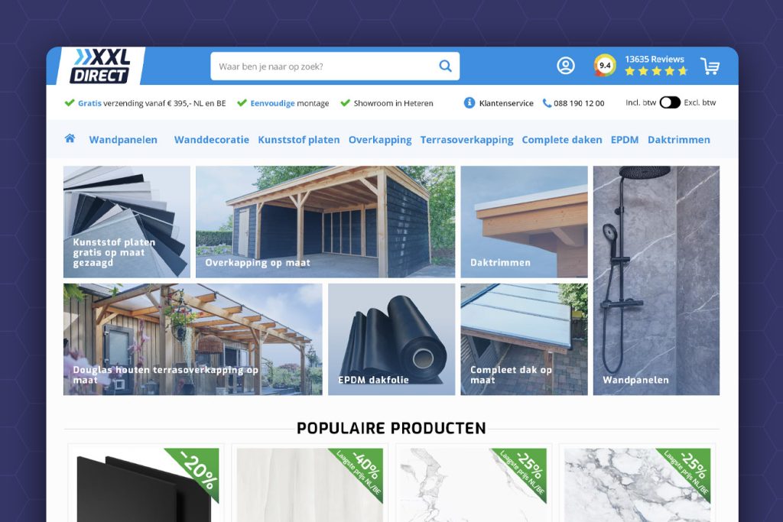Call the 088 190 12 00 link
783x522 pixels.
tap(579, 103)
